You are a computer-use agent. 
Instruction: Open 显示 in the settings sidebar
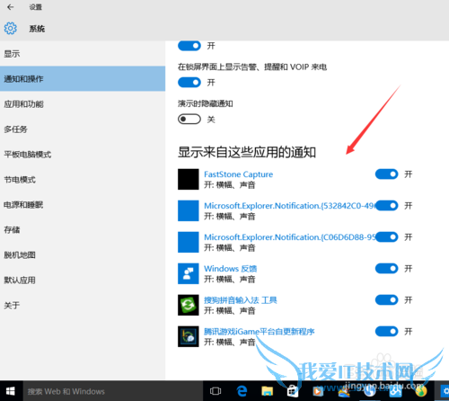(83, 54)
